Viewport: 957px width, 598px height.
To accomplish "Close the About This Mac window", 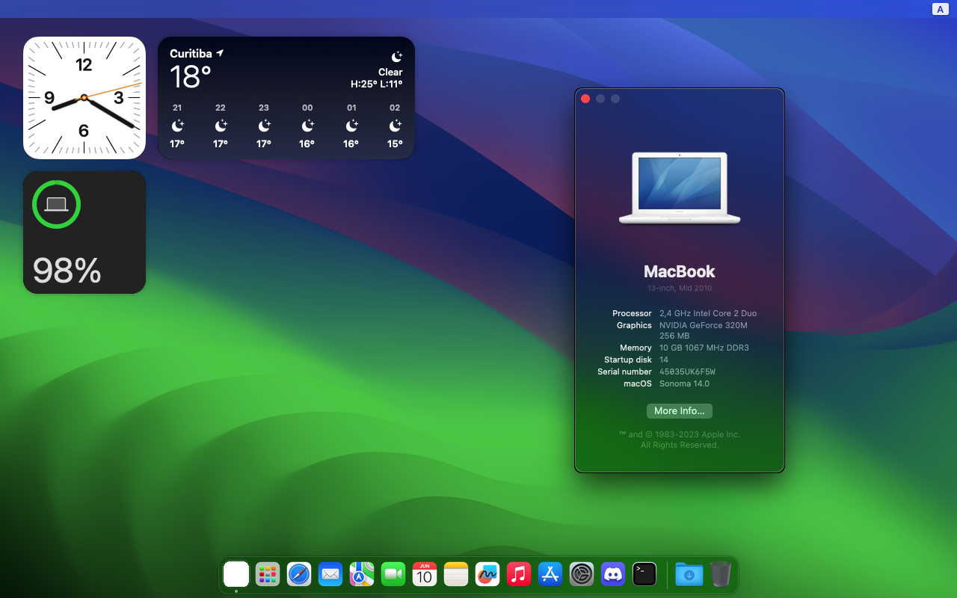I will [x=585, y=99].
